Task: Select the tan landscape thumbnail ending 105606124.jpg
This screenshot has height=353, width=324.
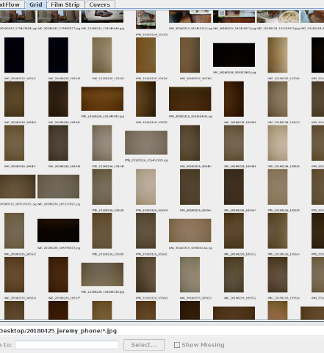Action: click(190, 230)
